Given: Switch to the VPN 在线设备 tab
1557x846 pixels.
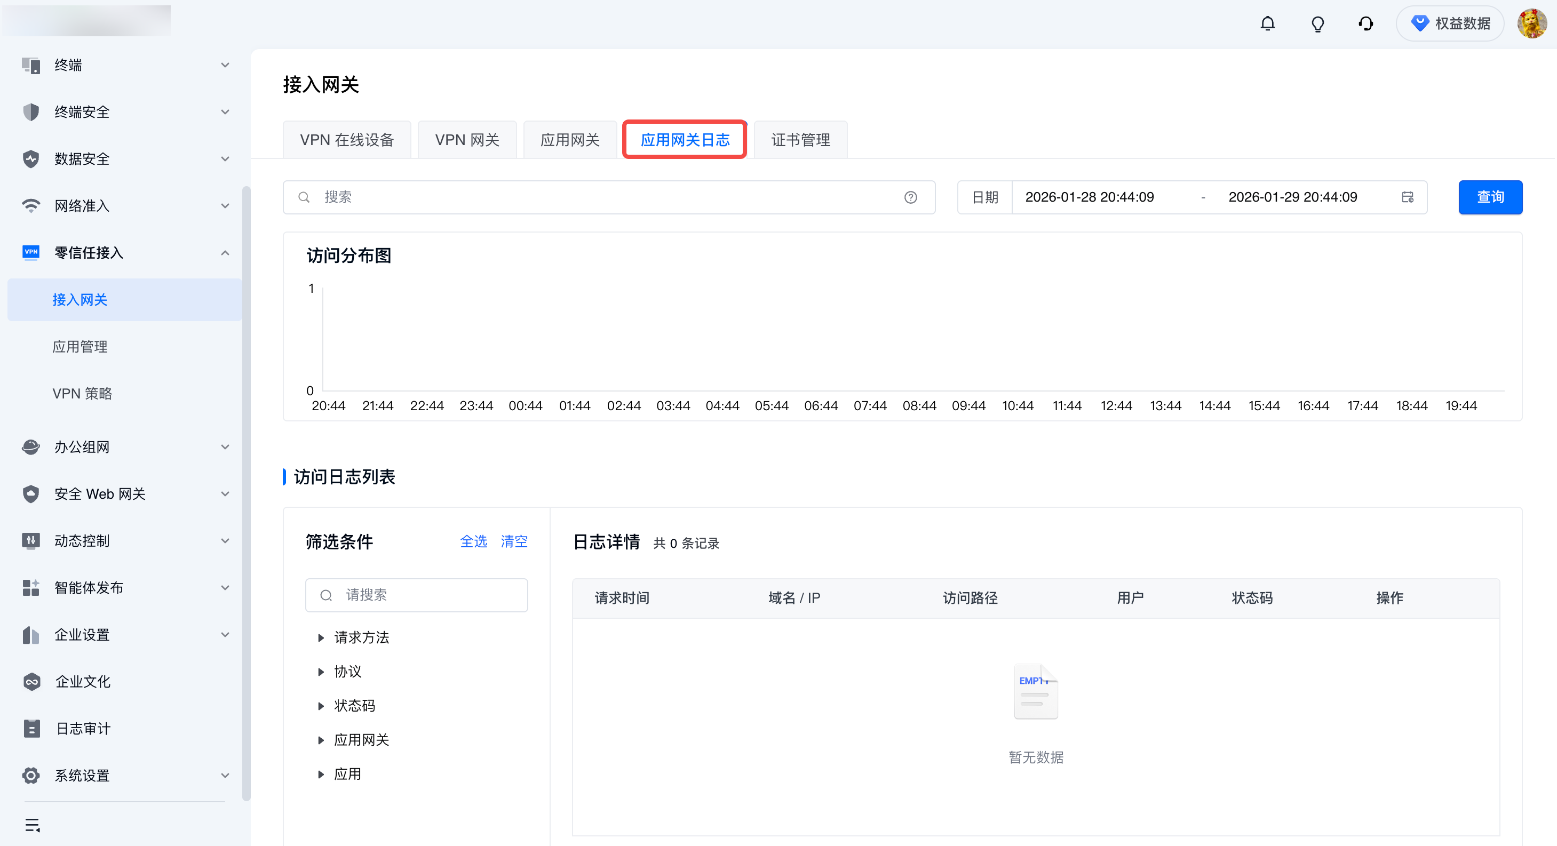Looking at the screenshot, I should click(347, 140).
